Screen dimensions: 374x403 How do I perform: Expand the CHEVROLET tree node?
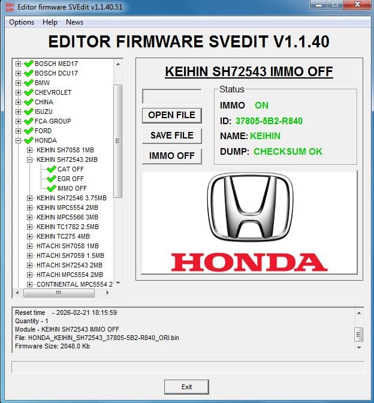pyautogui.click(x=18, y=92)
